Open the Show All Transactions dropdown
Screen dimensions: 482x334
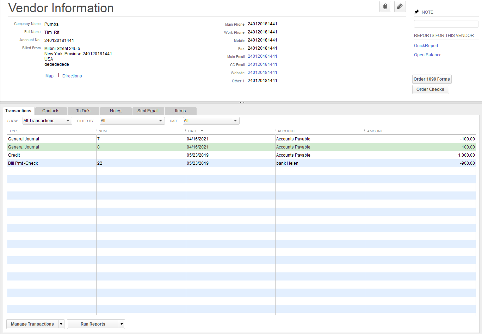tap(47, 121)
